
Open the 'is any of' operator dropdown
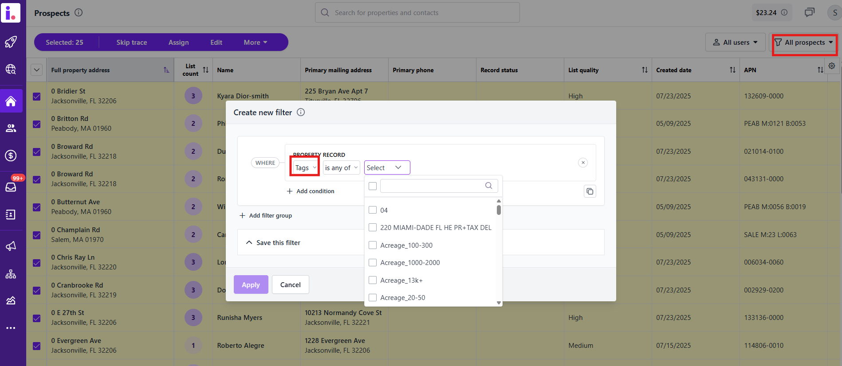click(341, 167)
